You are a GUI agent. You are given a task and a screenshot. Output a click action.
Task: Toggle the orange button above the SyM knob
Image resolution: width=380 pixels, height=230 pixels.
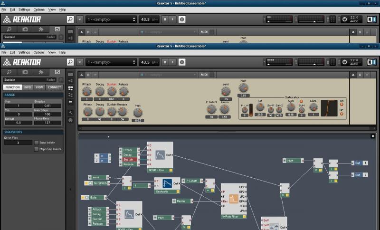[x=301, y=101]
